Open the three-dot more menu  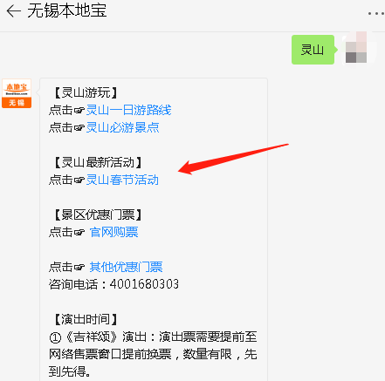point(376,13)
